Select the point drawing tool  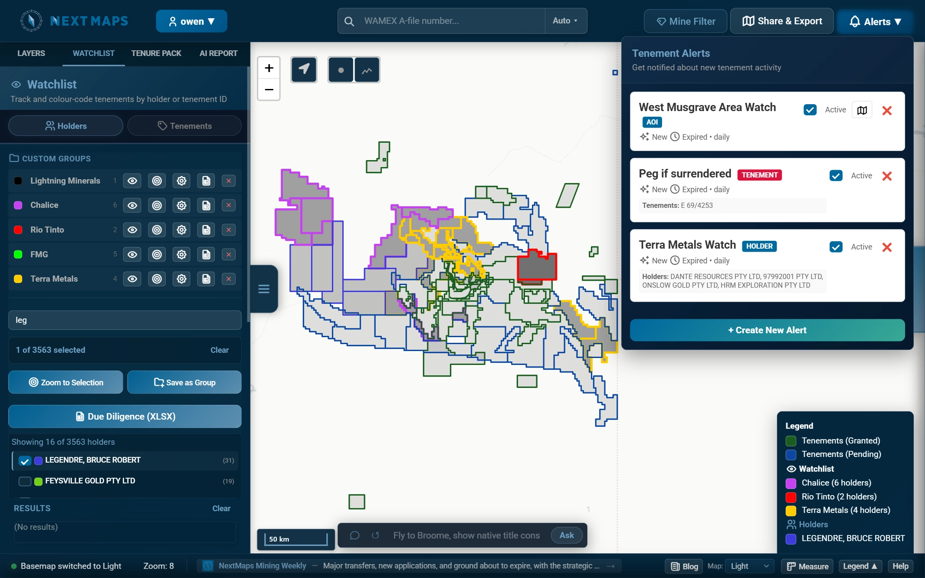coord(341,69)
